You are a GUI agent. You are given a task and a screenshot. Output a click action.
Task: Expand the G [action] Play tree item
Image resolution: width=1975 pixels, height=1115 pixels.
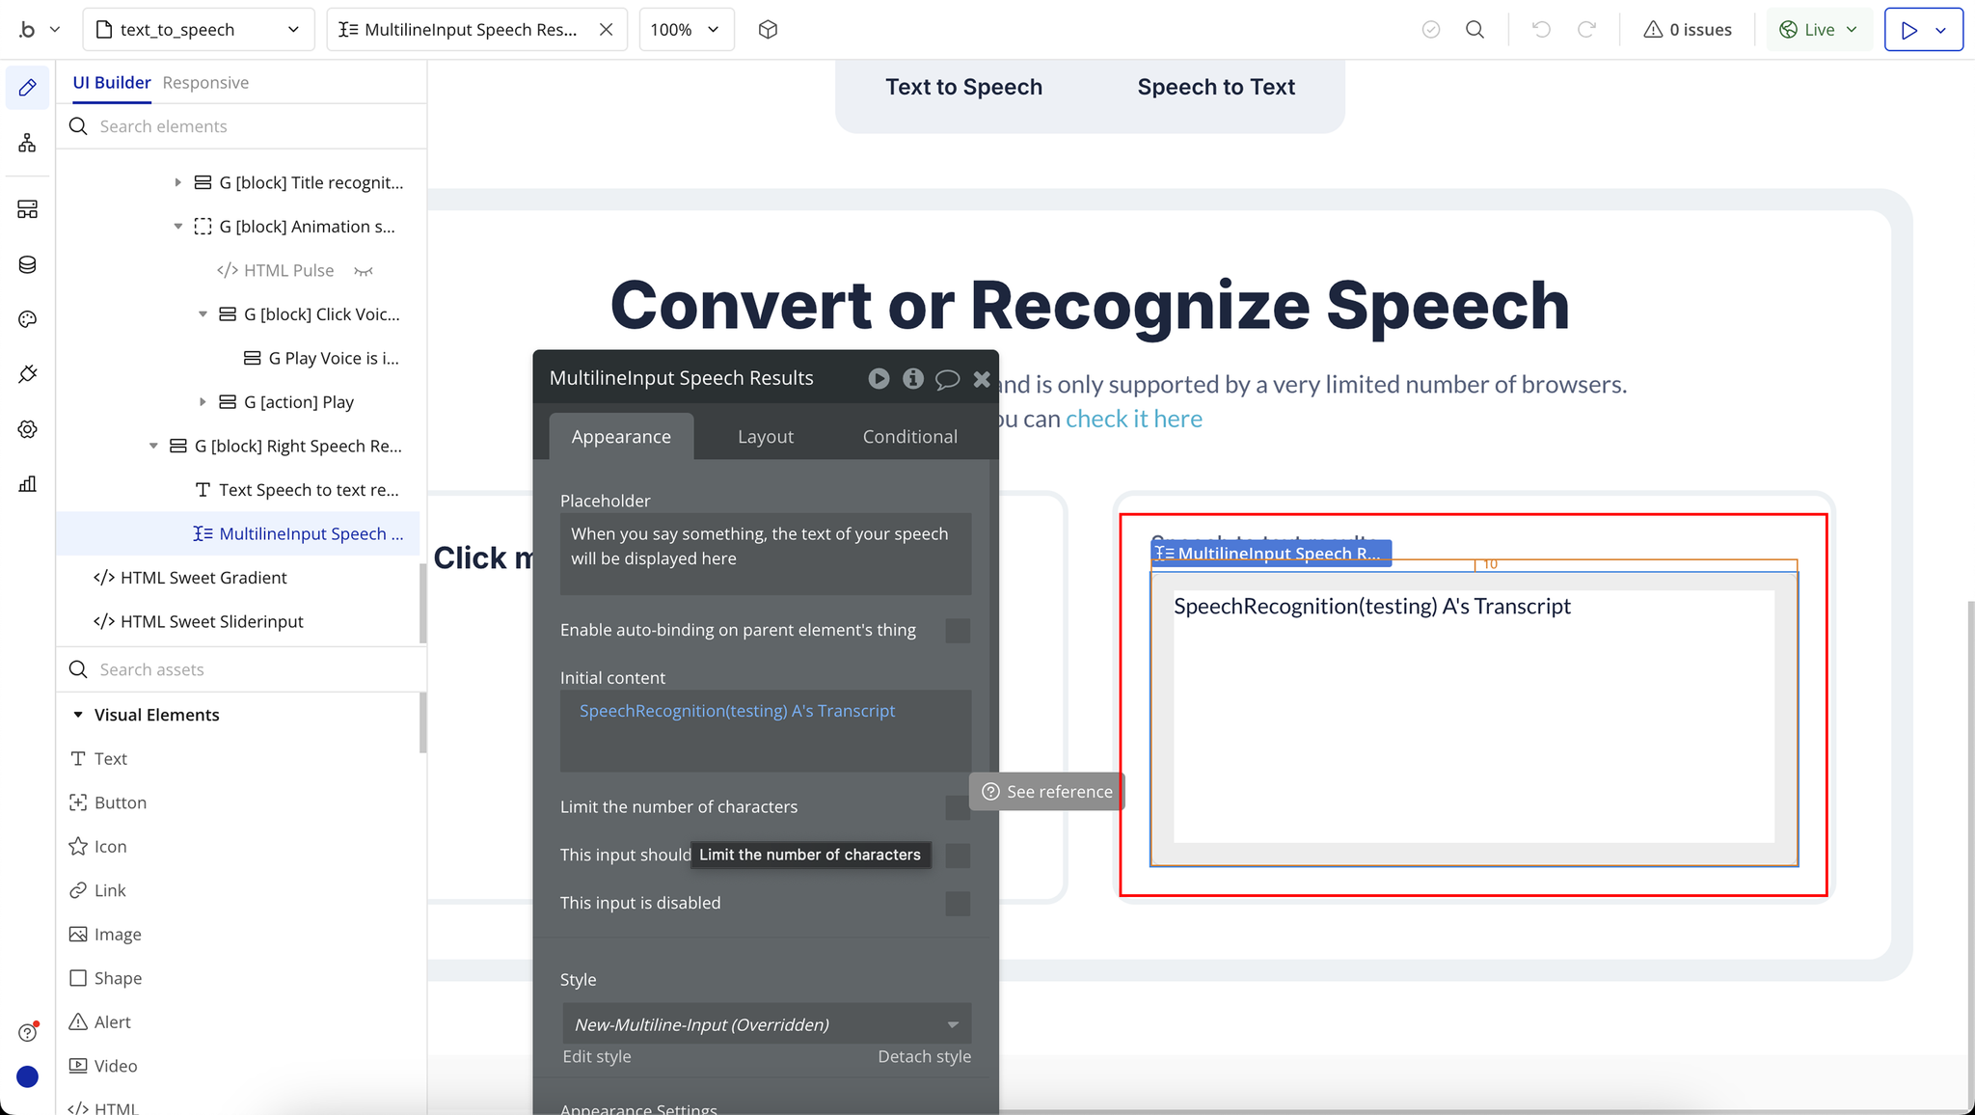click(x=203, y=402)
